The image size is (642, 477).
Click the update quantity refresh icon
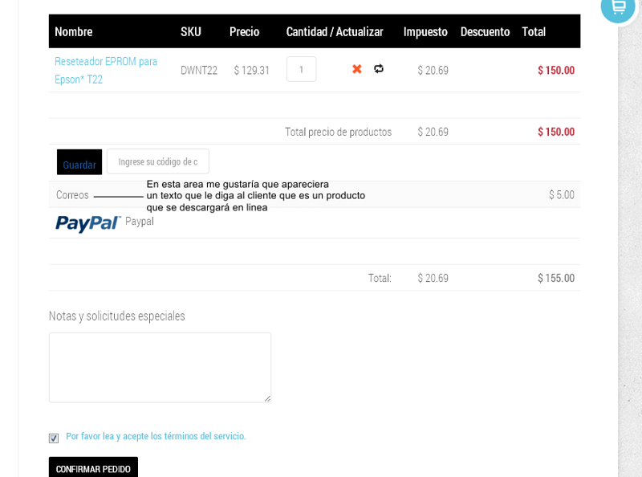click(x=379, y=68)
